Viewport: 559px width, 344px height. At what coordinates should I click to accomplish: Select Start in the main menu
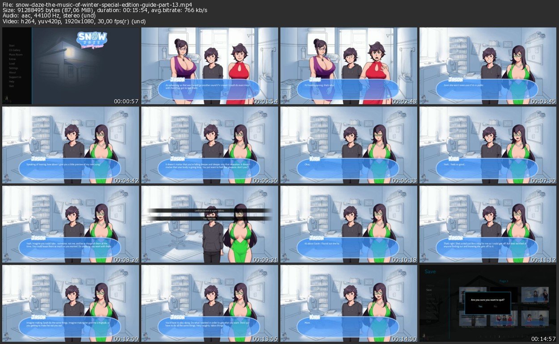point(12,46)
